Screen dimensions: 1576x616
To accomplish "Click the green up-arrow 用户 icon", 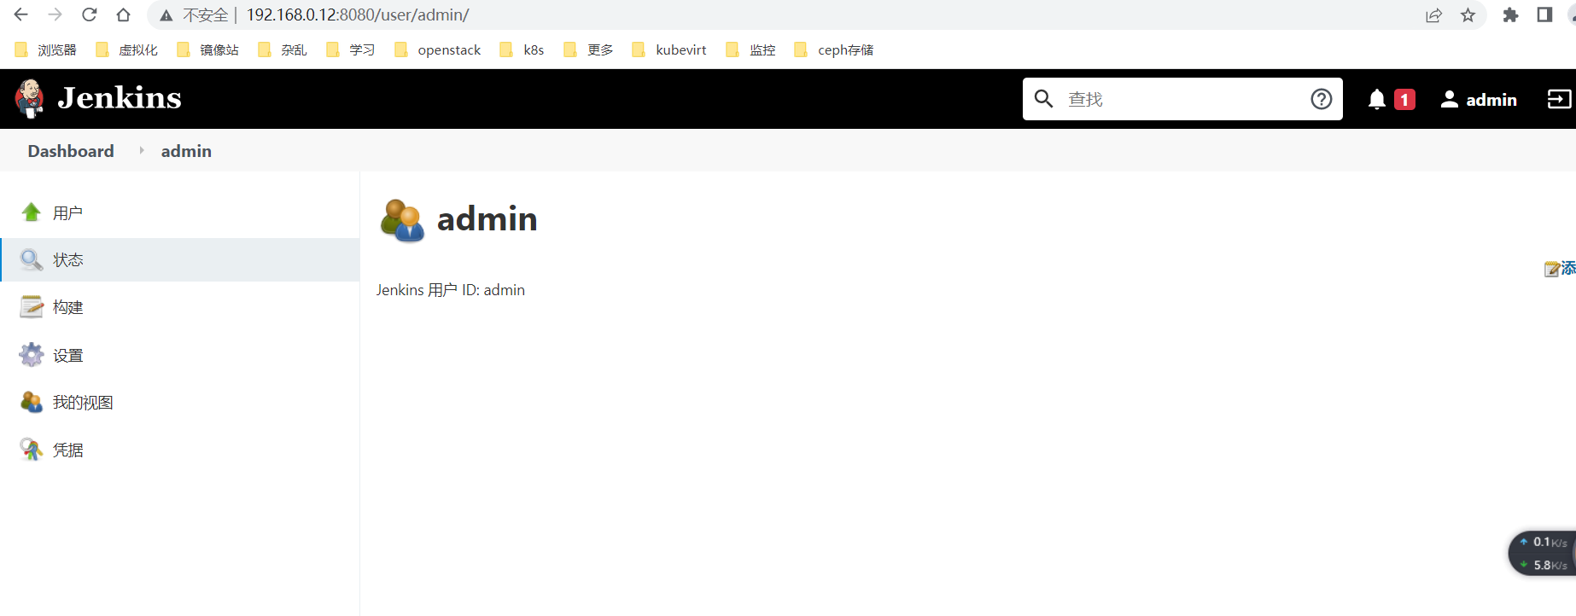I will point(32,212).
